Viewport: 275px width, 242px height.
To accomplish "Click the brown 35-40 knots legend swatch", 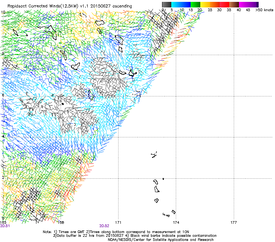I will (x=234, y=4).
